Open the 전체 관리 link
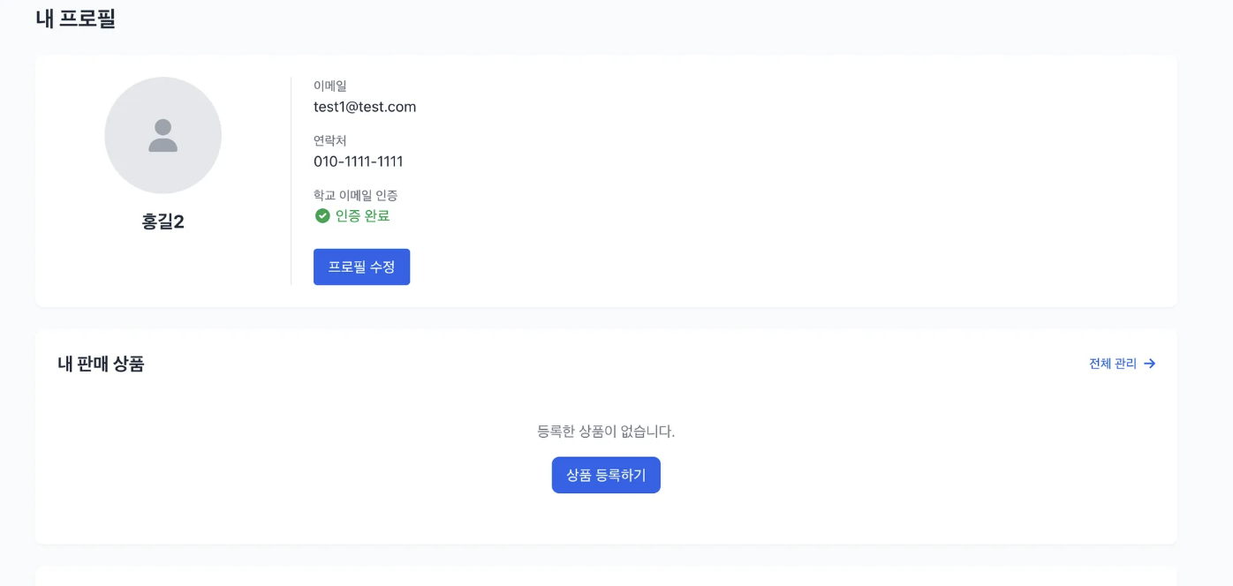 [1123, 364]
